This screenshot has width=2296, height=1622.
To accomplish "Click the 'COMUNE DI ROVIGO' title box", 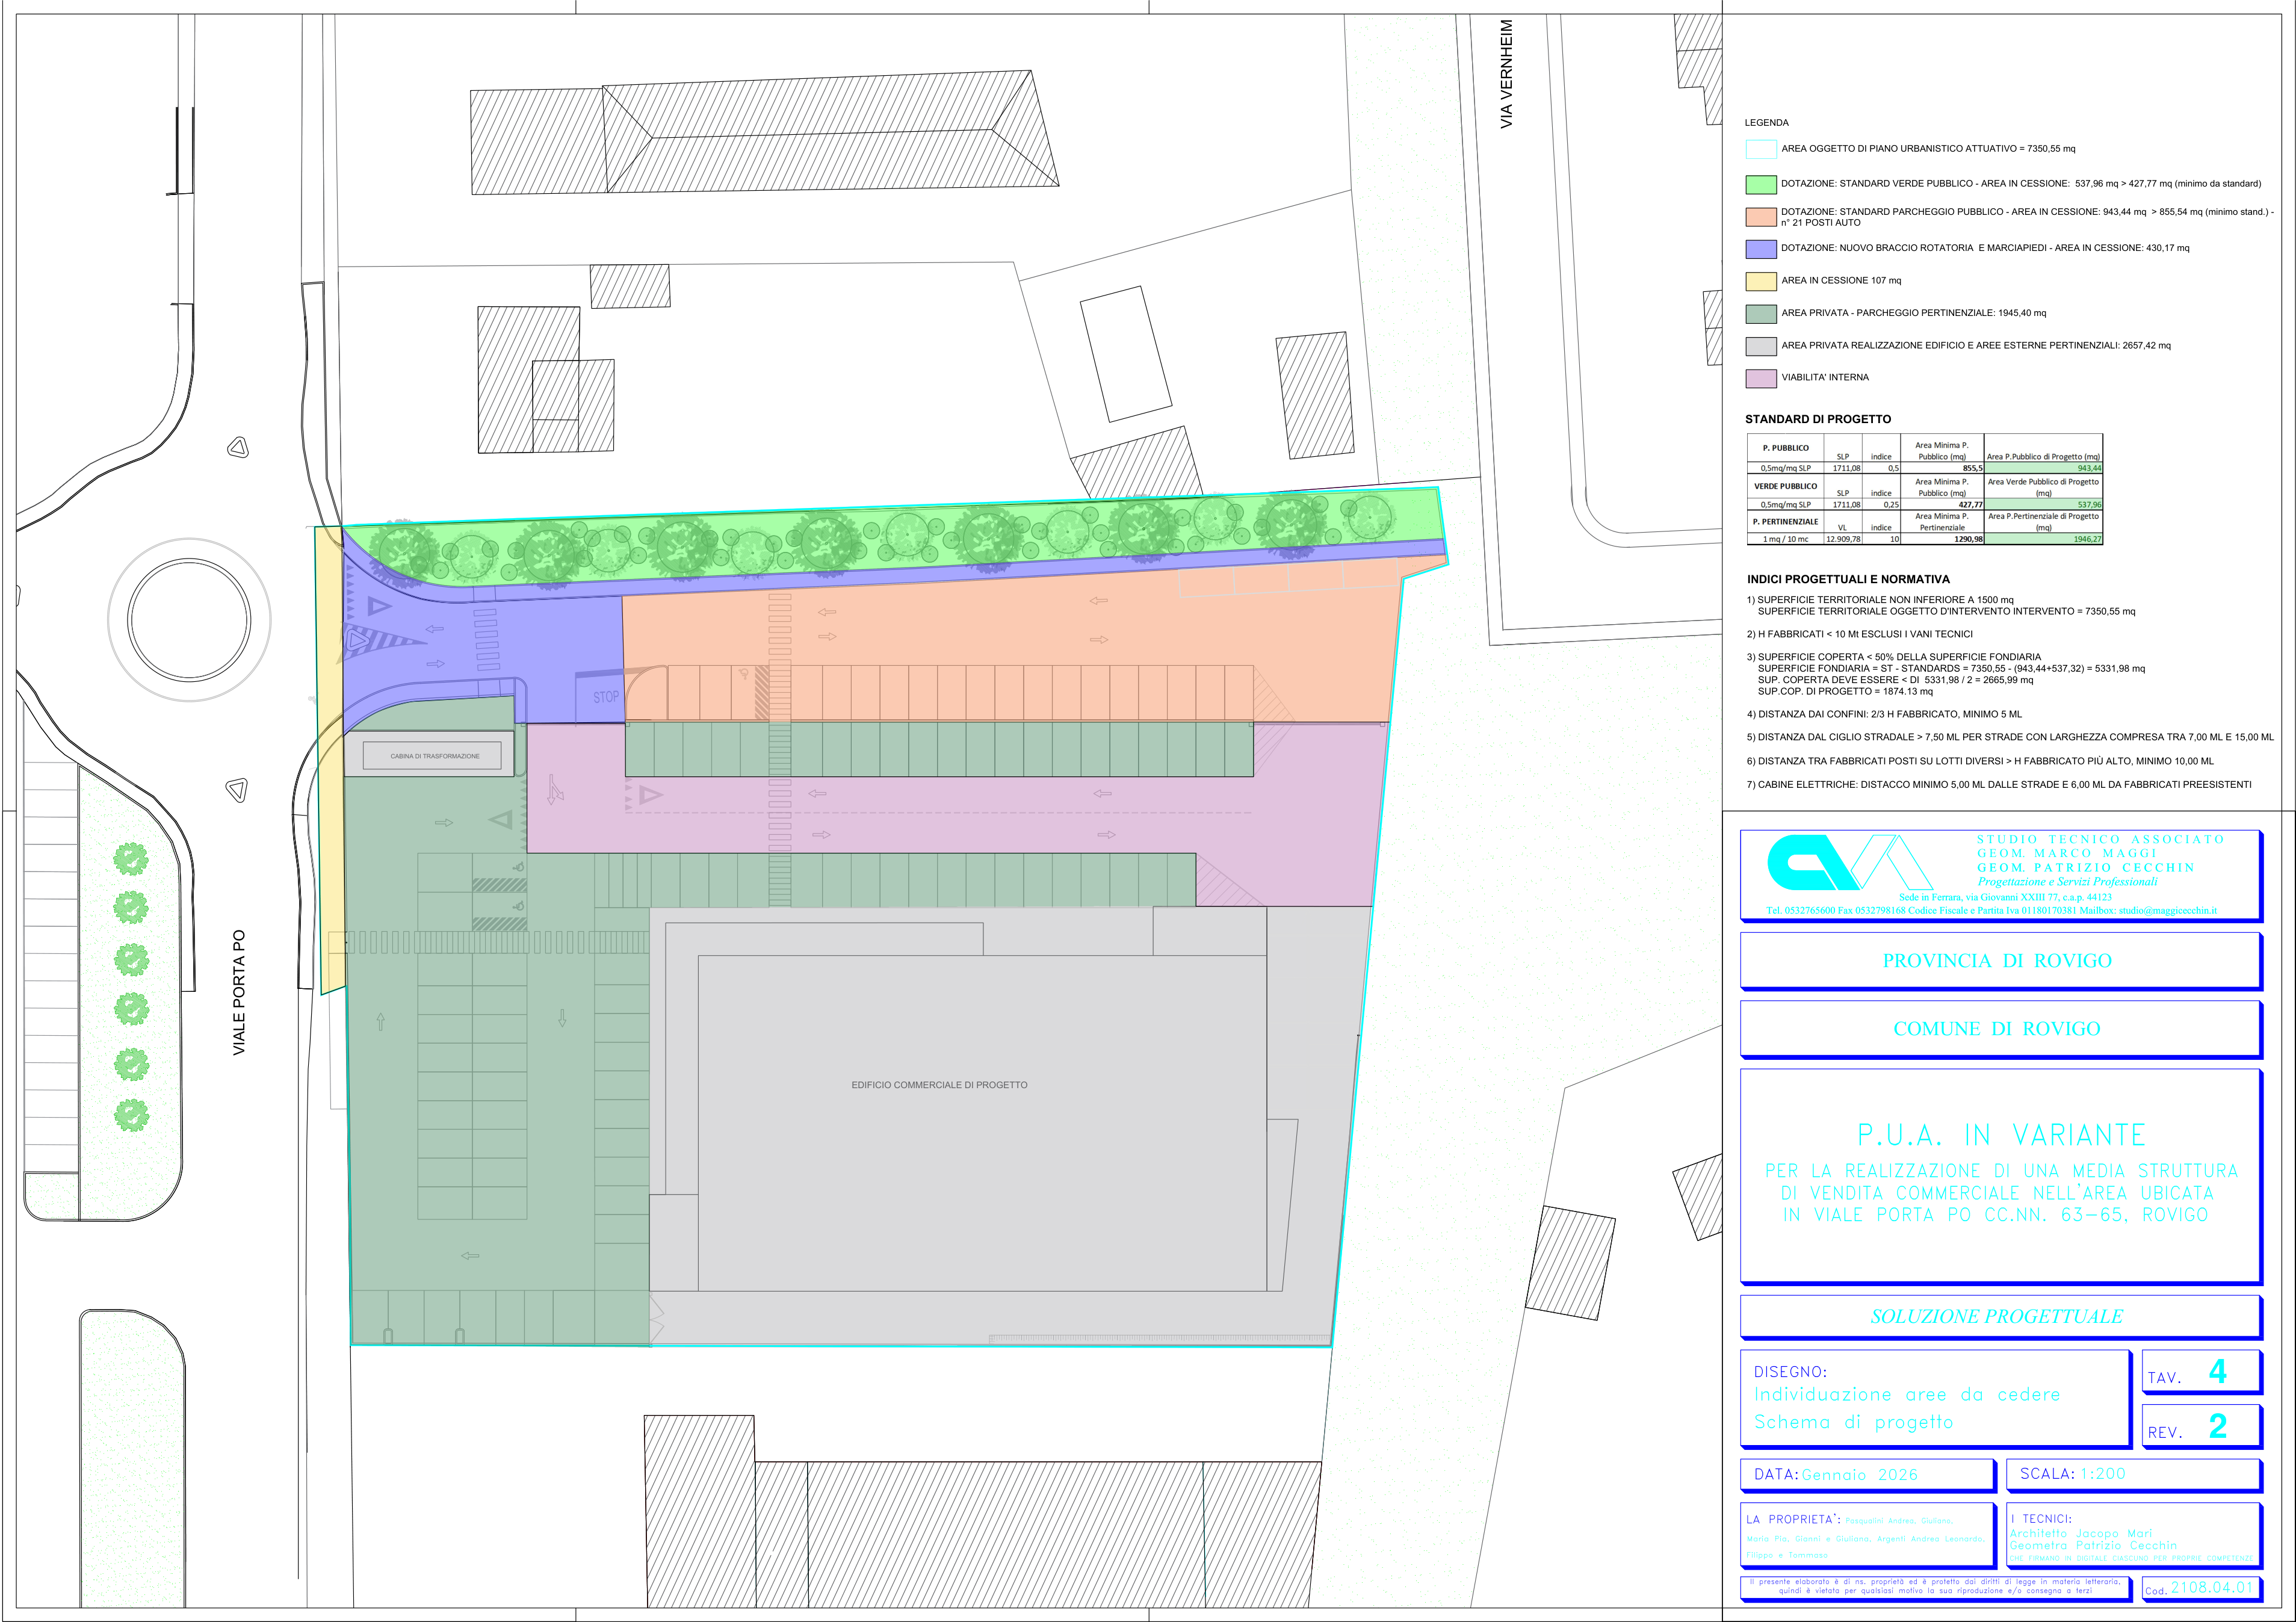I will [x=2001, y=1029].
